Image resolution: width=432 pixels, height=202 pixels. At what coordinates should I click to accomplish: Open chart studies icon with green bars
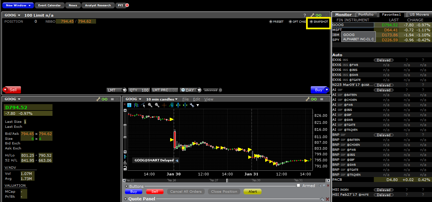[171, 105]
